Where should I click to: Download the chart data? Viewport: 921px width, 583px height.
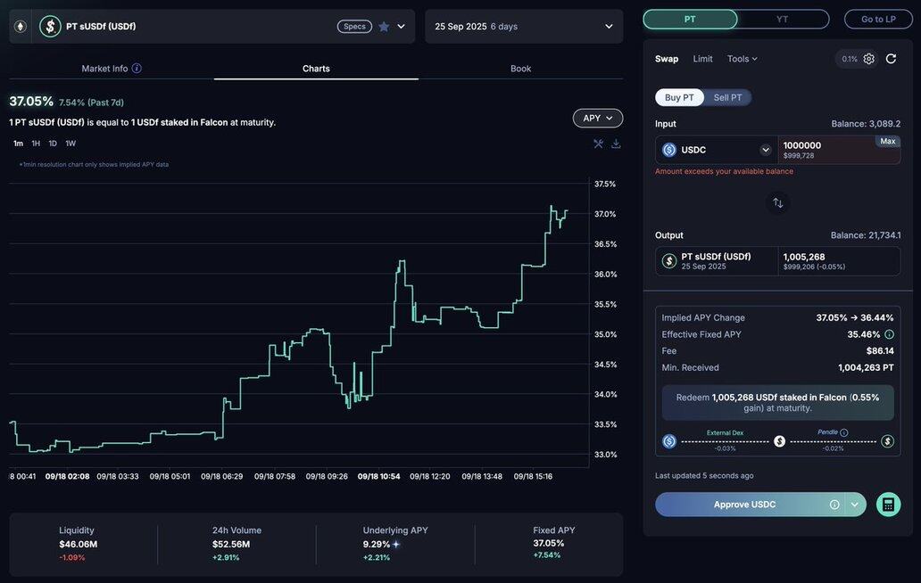(616, 144)
